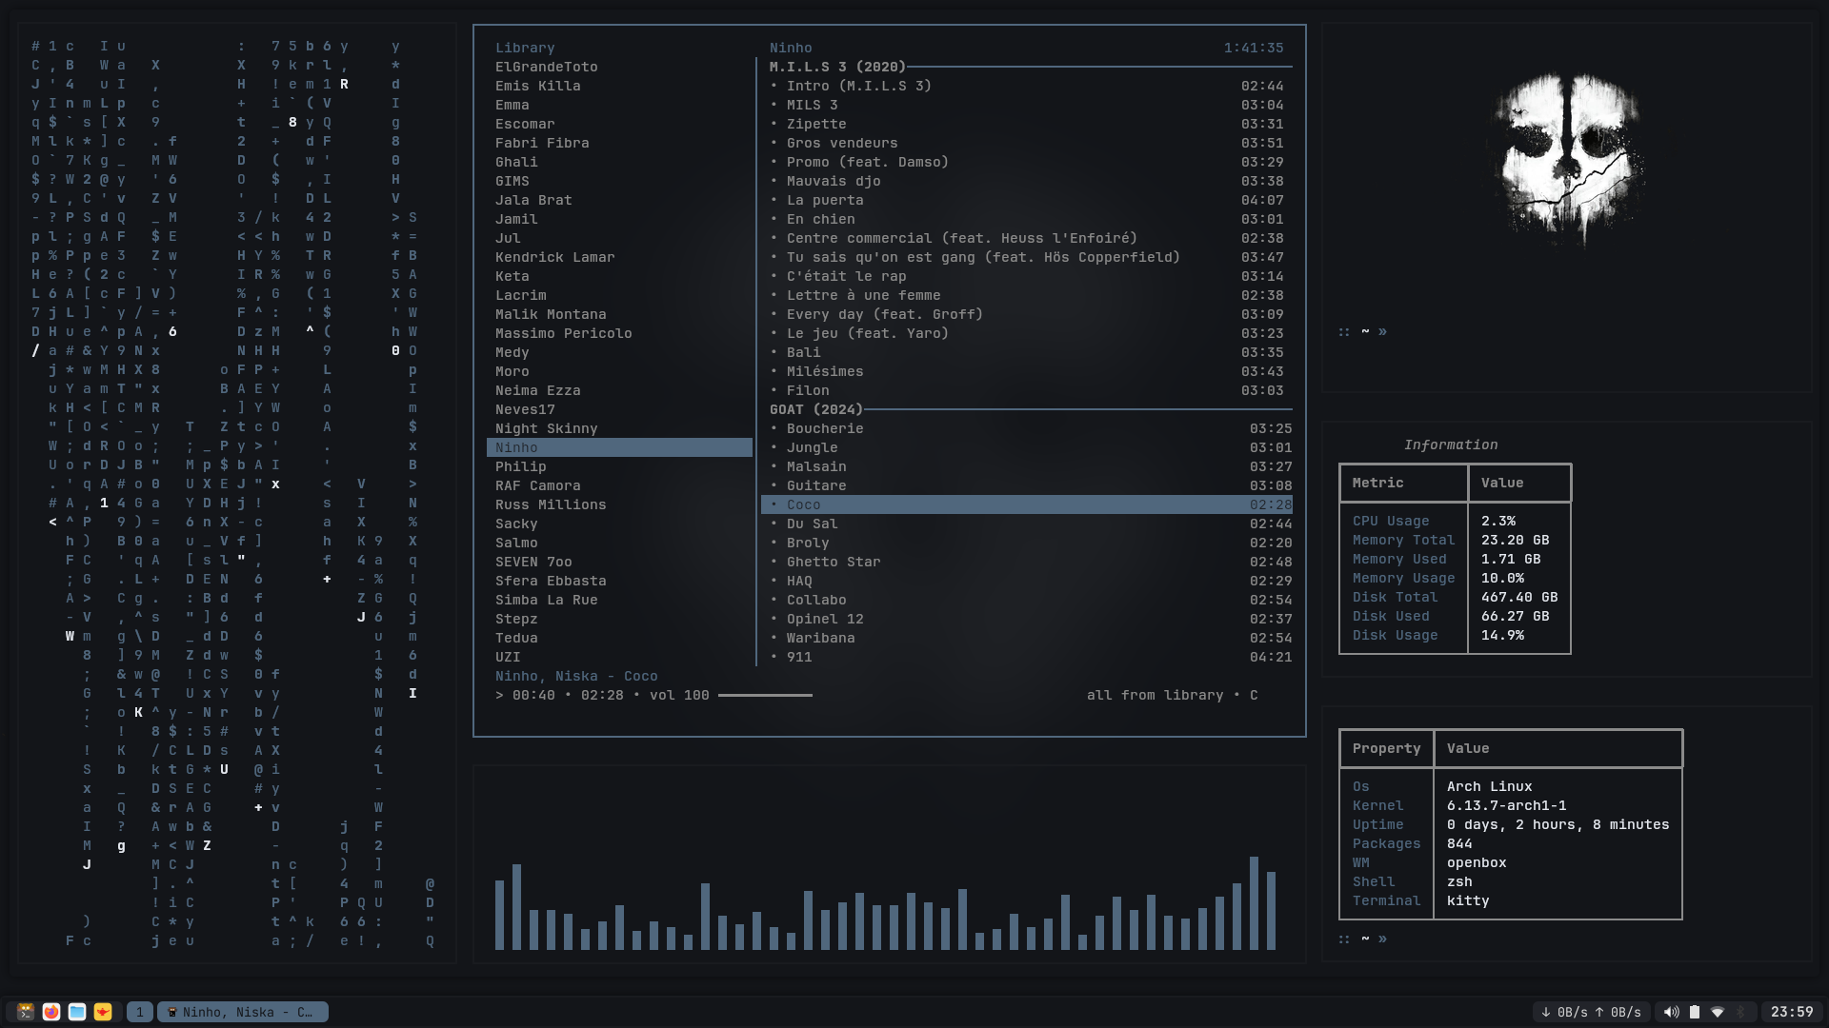
Task: Click the Disk Used value 66.27 GB
Action: [x=1516, y=616]
